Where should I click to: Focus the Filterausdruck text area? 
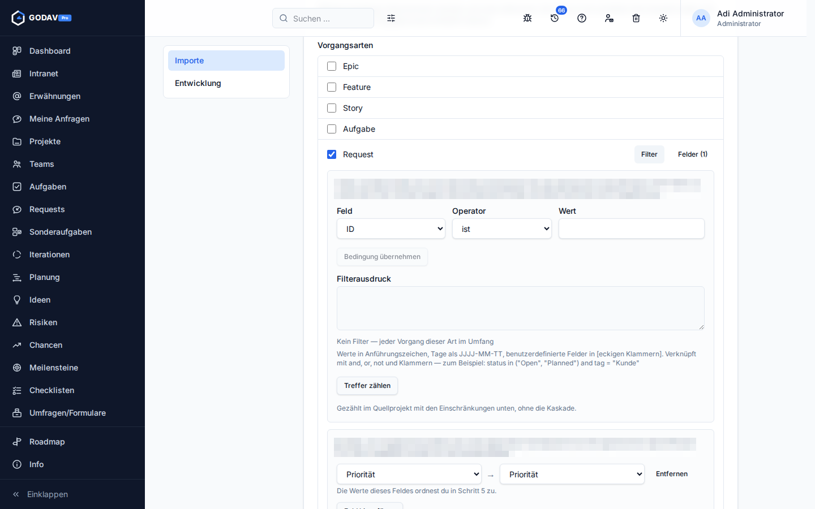pos(521,308)
